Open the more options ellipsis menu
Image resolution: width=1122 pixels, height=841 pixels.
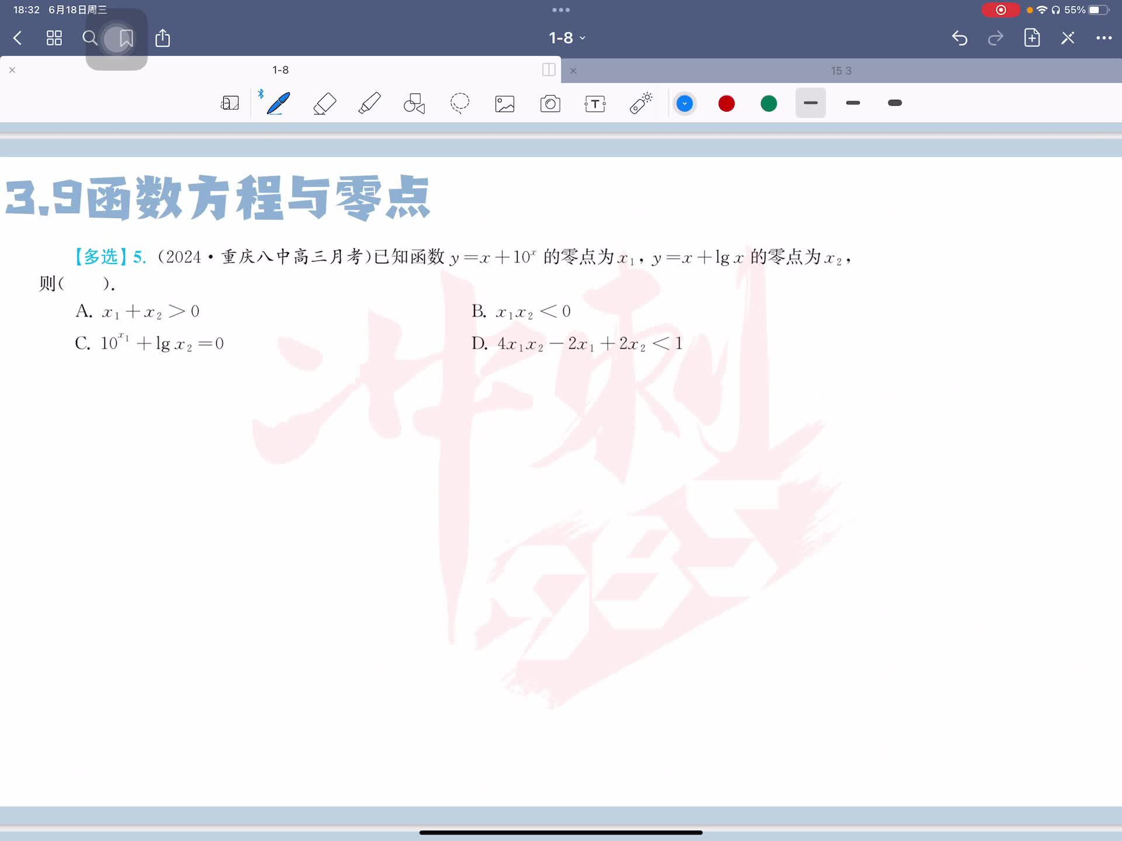1103,38
